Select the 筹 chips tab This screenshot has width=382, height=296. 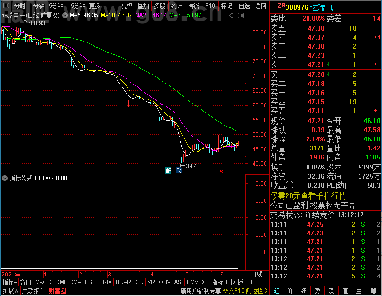coord(373,291)
